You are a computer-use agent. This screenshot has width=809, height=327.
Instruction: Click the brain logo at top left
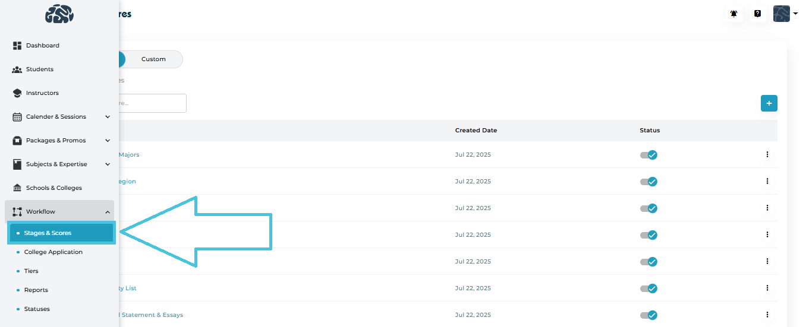[59, 14]
